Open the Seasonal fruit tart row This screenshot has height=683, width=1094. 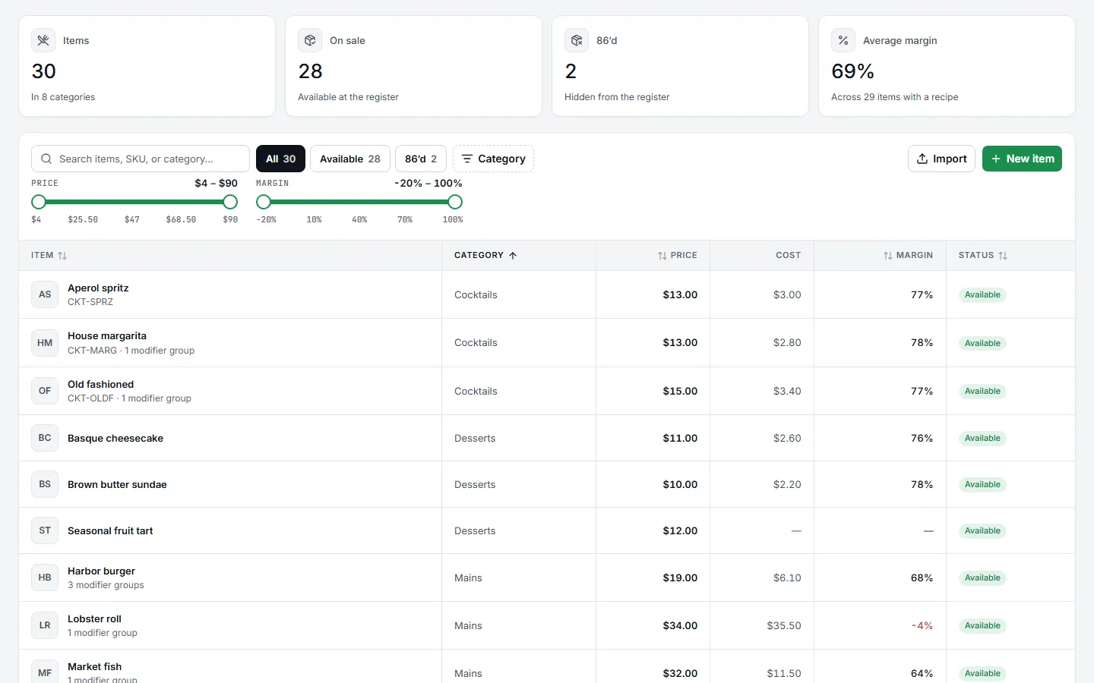click(547, 530)
